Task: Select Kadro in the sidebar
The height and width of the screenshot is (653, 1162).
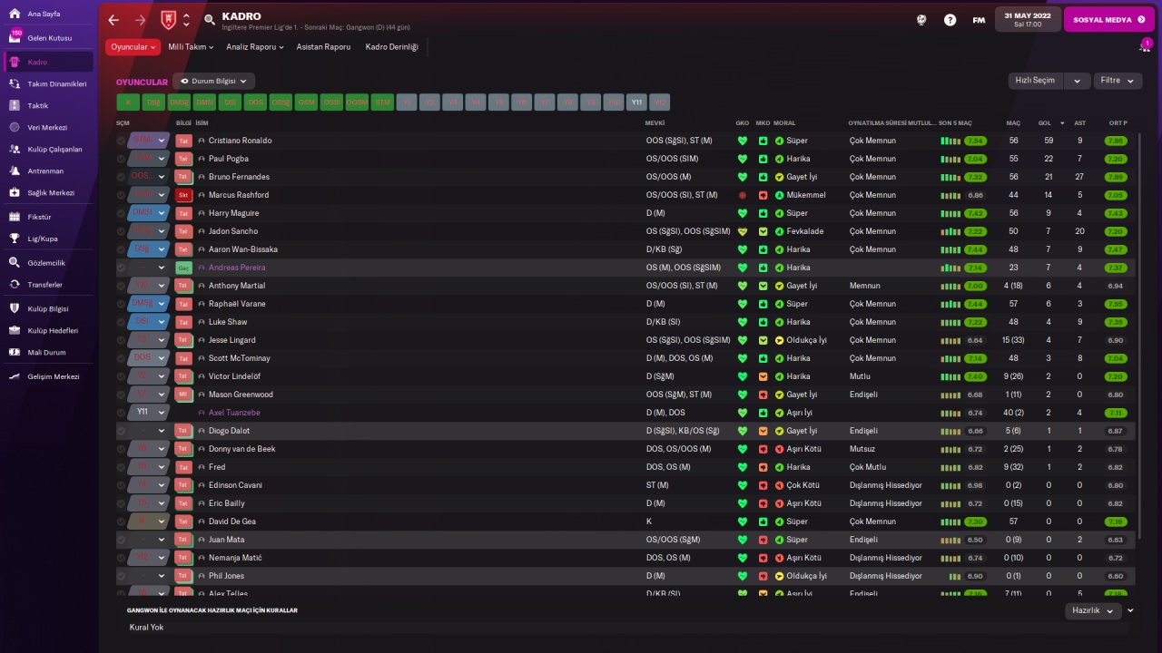Action: tap(48, 62)
